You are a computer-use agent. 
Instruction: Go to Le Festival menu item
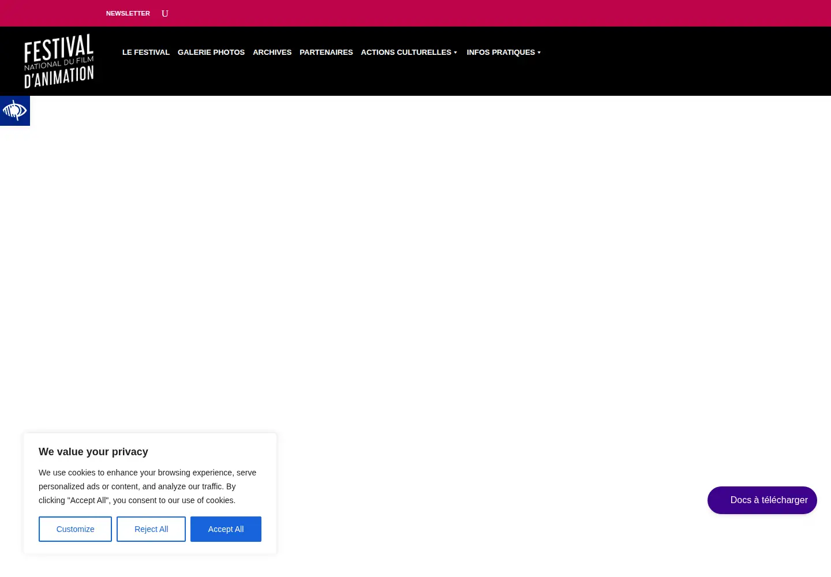(146, 52)
